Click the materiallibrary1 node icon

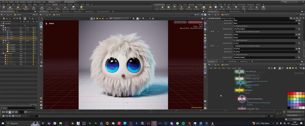click(239, 72)
